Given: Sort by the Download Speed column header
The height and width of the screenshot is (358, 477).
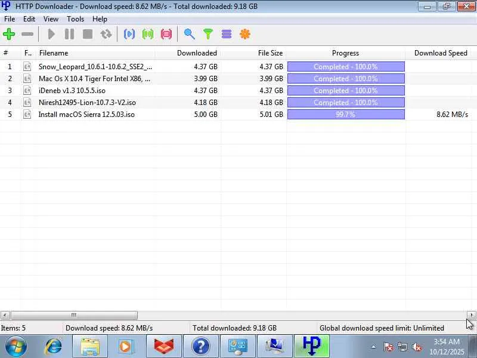Looking at the screenshot, I should point(439,53).
